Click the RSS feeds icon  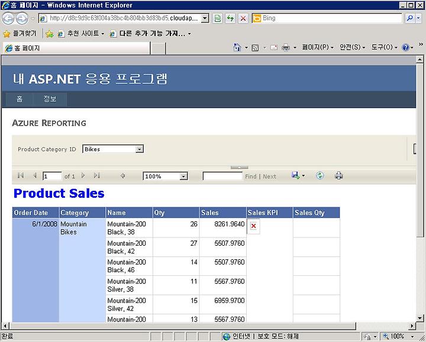(x=255, y=48)
